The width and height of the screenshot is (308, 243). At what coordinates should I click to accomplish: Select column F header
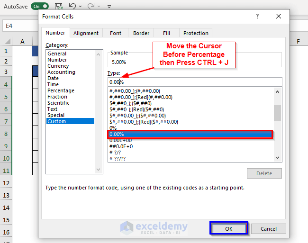(x=299, y=41)
